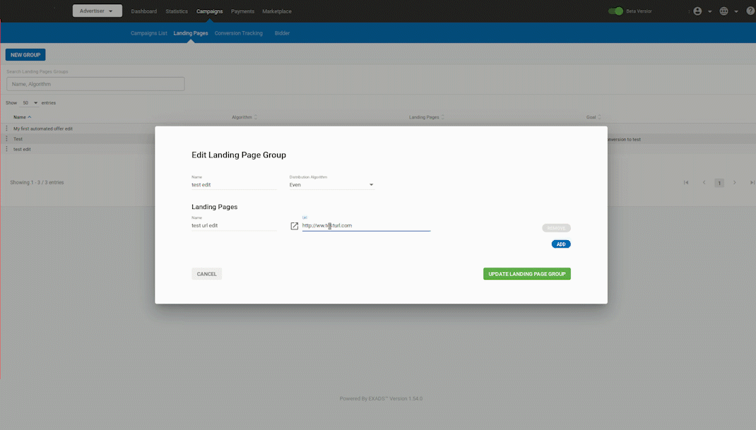Viewport: 756px width, 430px height.
Task: Change the Show entries count dropdown
Action: [30, 103]
